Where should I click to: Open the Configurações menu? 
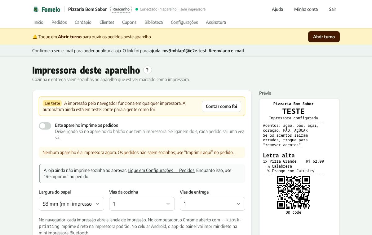click(184, 22)
